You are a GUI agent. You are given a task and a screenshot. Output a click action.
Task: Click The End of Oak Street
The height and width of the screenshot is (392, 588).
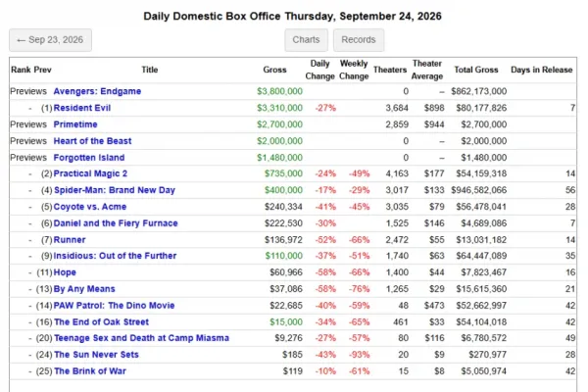(101, 321)
